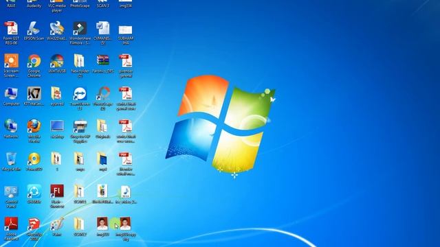The image size is (440, 247).
Task: Open the CV Word document icon
Action: coord(102,28)
